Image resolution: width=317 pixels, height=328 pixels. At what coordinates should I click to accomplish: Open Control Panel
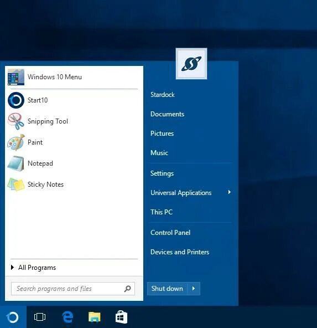click(x=170, y=233)
